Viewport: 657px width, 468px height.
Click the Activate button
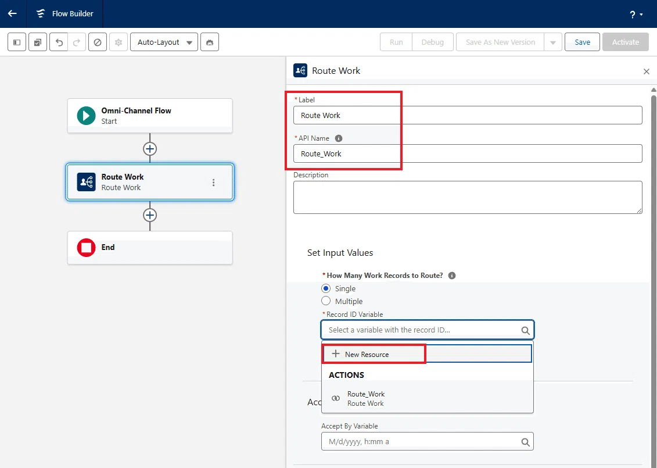tap(625, 42)
